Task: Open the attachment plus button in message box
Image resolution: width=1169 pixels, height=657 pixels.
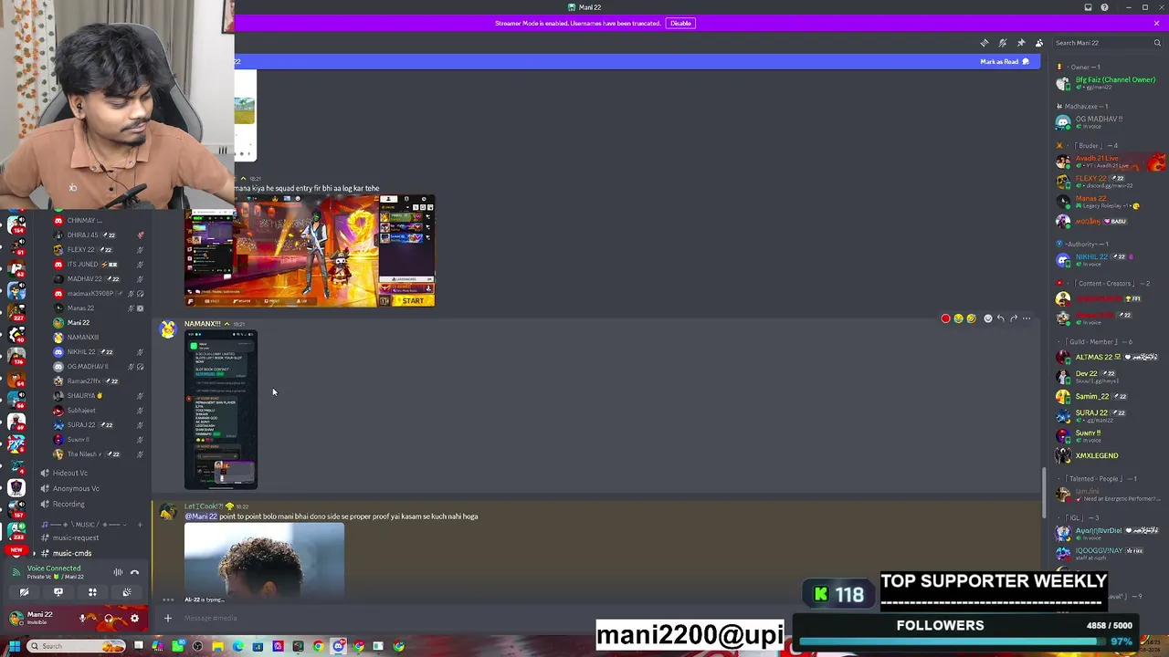Action: [167, 619]
